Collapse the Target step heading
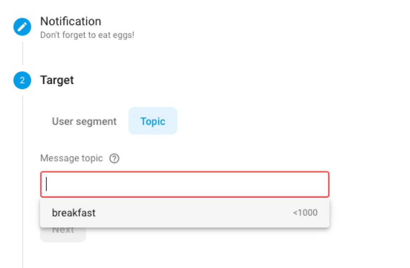Screen dimensions: 410x268 (57, 80)
